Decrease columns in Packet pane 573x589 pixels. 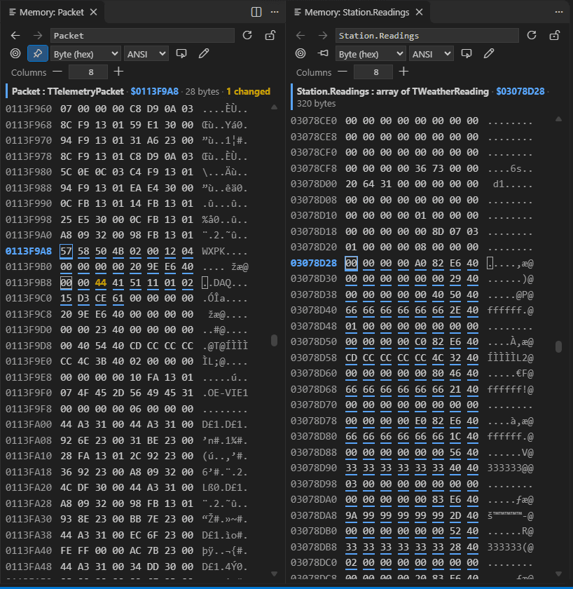pos(57,72)
